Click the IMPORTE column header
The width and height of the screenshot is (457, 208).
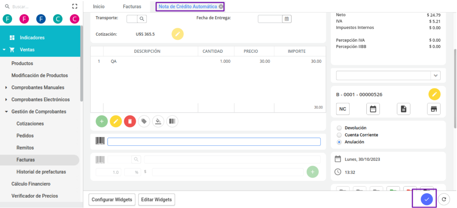coord(297,51)
